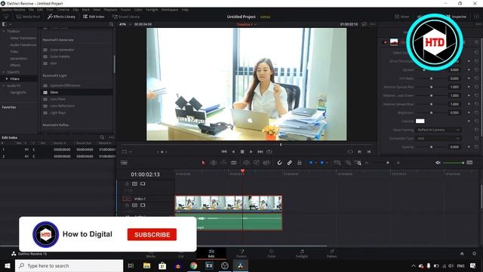Collapse the Toolbox tree group
The image size is (483, 272).
[x=4, y=31]
